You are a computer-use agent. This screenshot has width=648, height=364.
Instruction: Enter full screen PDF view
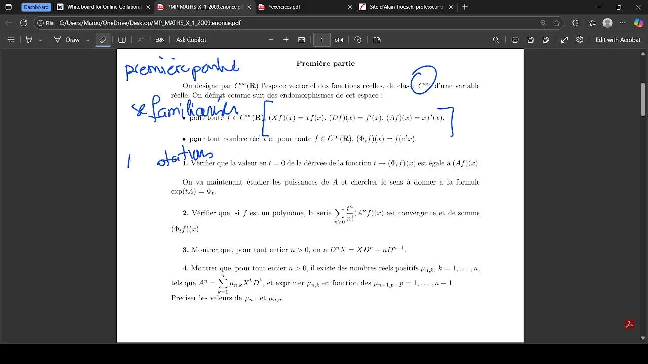coord(564,40)
